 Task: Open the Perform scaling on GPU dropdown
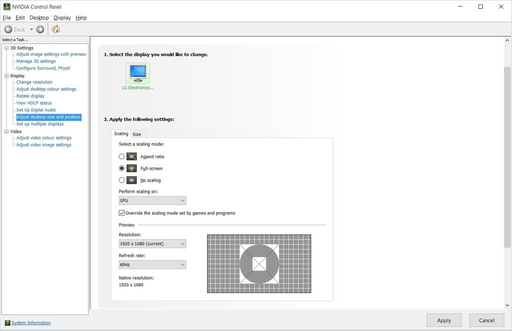click(152, 201)
